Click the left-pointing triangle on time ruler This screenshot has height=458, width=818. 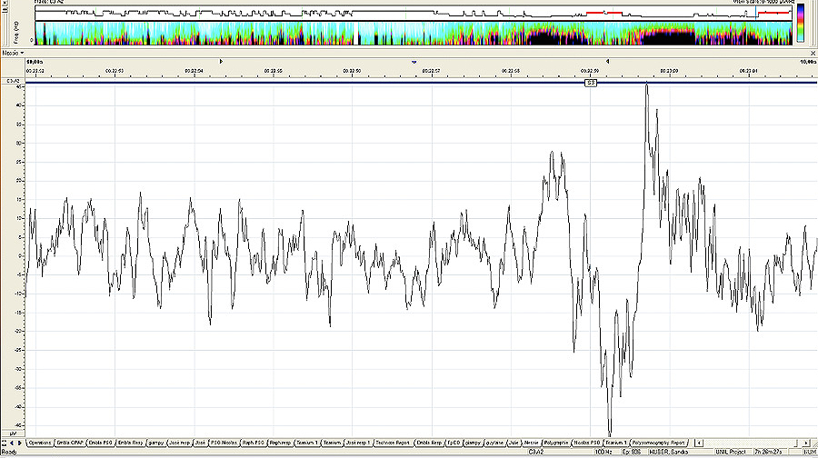(606, 61)
